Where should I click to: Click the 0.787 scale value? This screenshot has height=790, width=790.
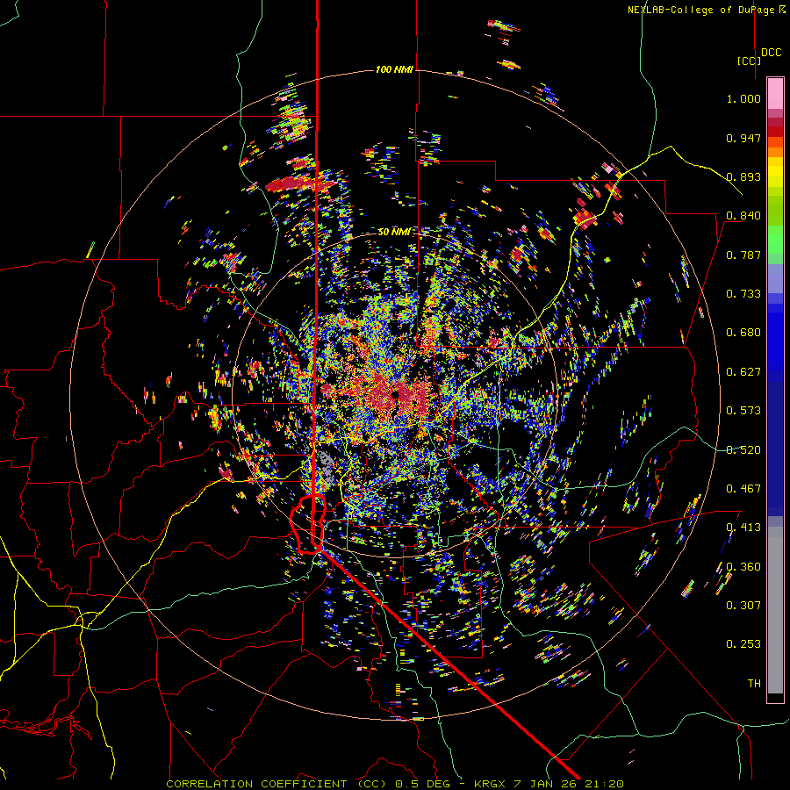[743, 255]
